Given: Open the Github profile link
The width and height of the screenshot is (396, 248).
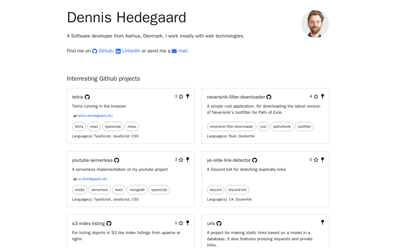Looking at the screenshot, I should (x=105, y=51).
